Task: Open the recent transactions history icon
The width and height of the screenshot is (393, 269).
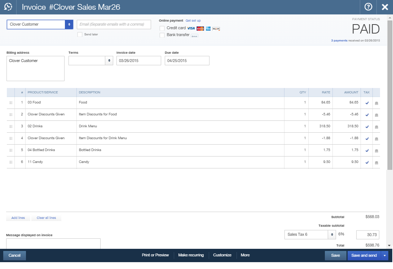Action: (8, 7)
